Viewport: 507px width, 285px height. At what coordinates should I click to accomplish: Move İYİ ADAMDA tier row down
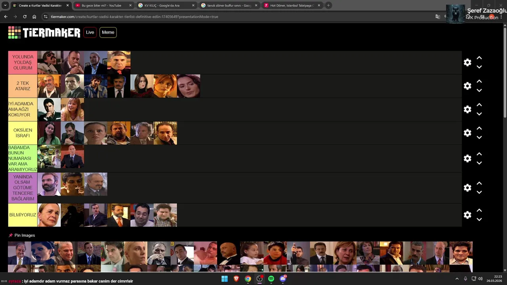[x=479, y=114]
